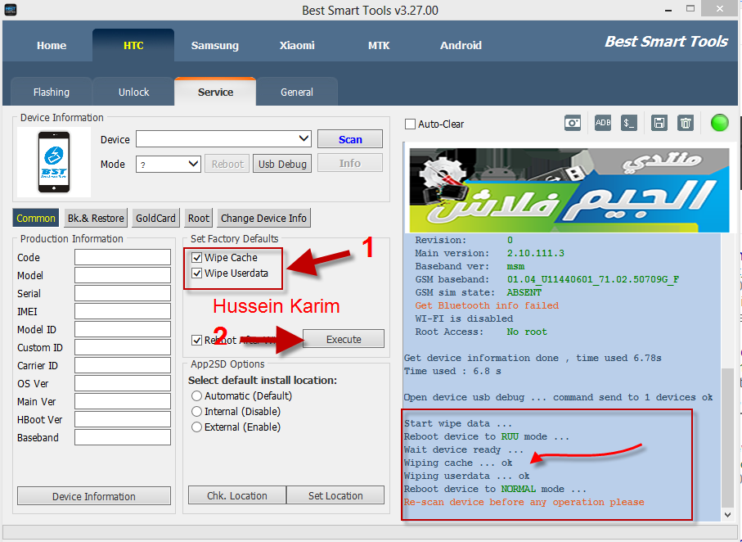Select the Service sub-tab
This screenshot has height=542, width=742.
pyautogui.click(x=215, y=92)
